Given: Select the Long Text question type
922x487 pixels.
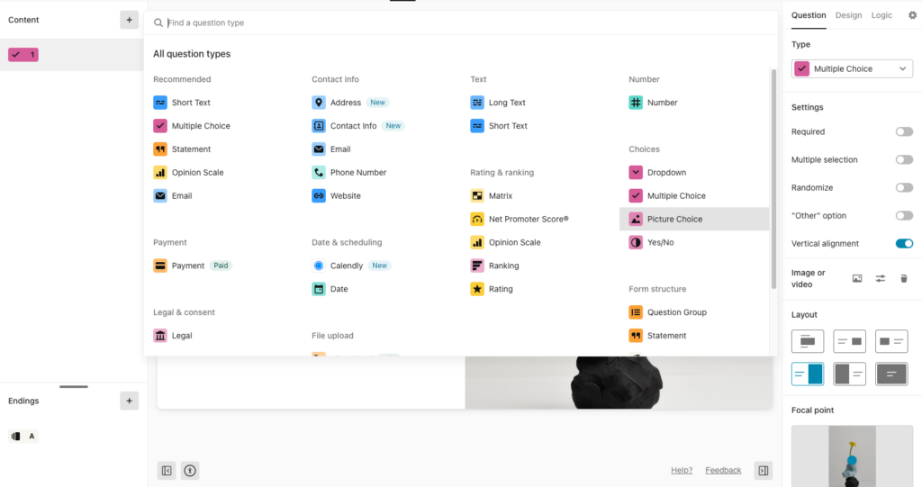Looking at the screenshot, I should pyautogui.click(x=497, y=103).
